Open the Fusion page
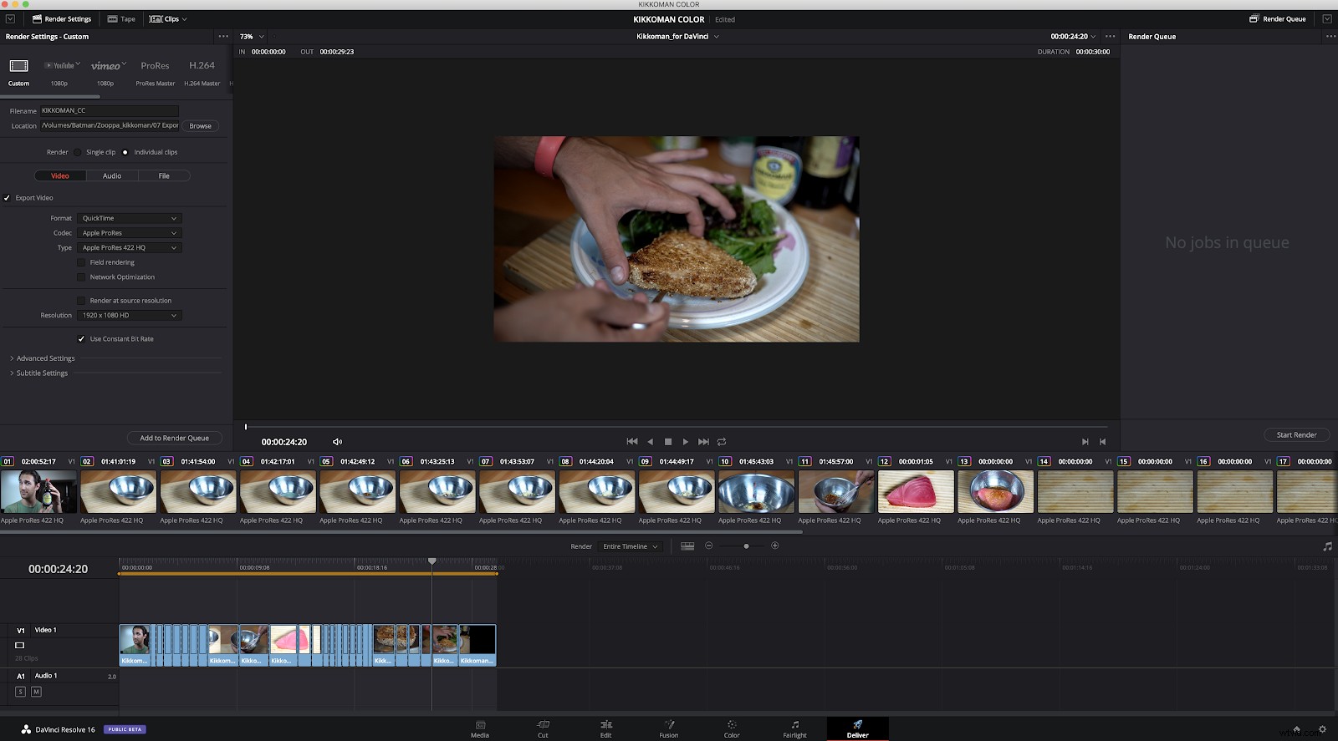The image size is (1338, 741). coord(669,728)
